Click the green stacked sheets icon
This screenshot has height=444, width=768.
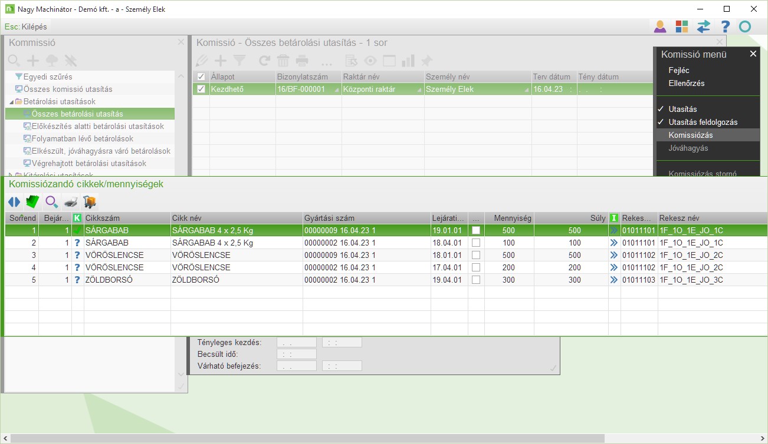(33, 202)
